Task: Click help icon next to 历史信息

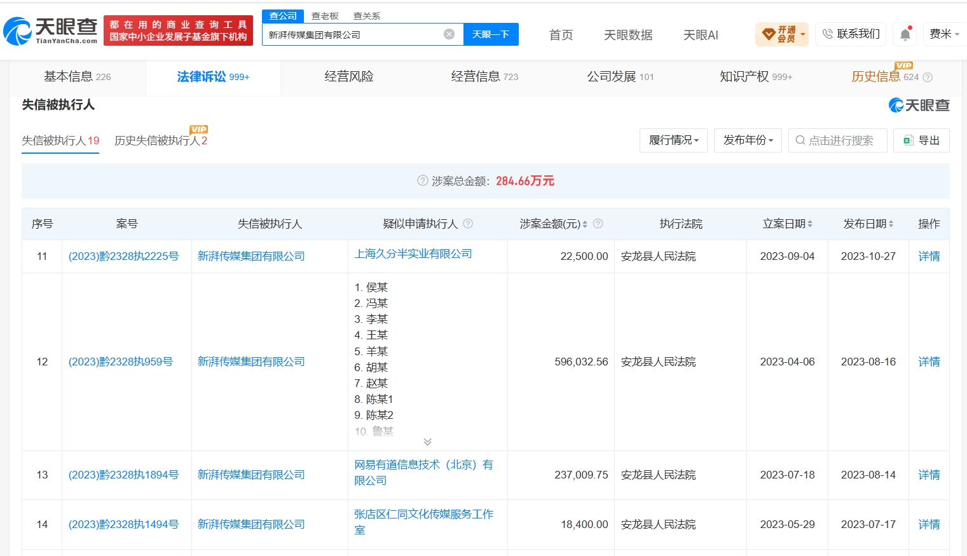Action: coord(928,78)
